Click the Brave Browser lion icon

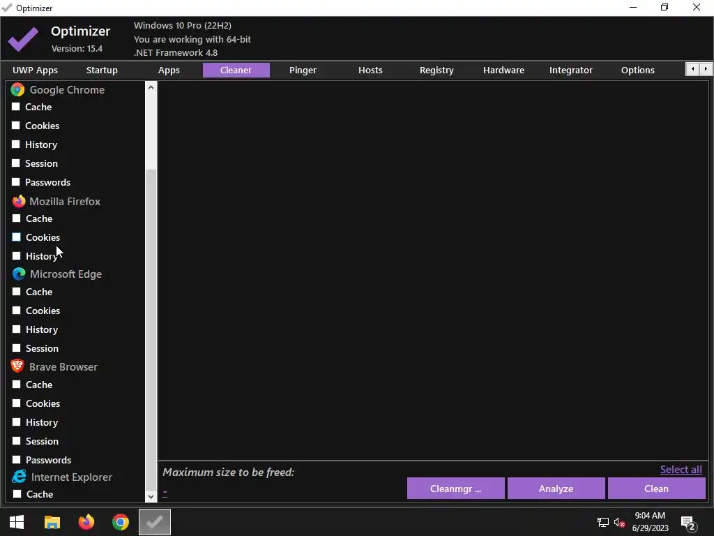pos(17,366)
